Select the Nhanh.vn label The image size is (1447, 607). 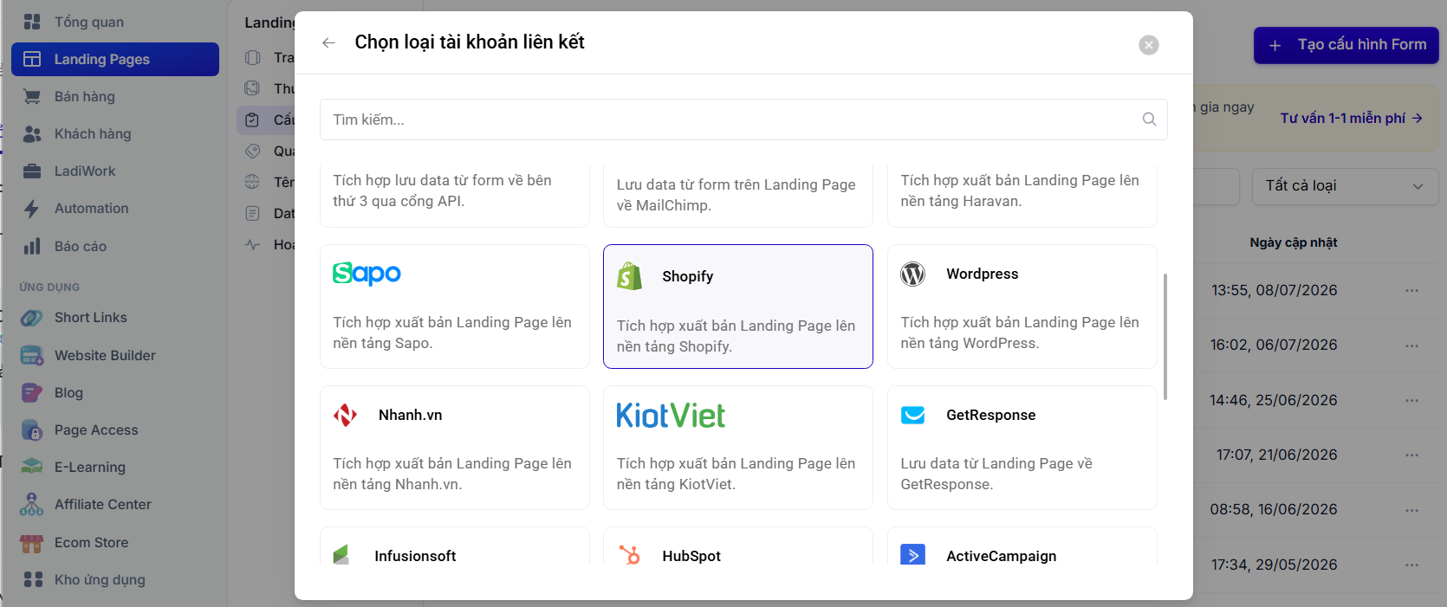pyautogui.click(x=411, y=415)
